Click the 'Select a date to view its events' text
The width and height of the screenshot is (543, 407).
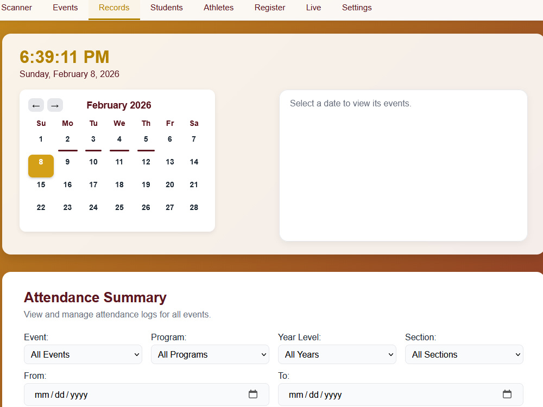[x=350, y=104]
